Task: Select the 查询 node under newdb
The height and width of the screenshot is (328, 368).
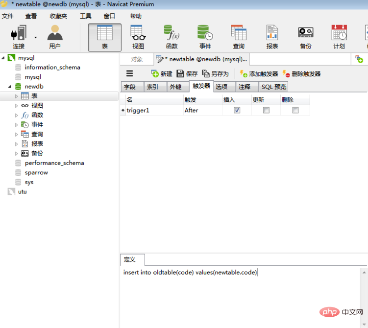Action: (37, 134)
